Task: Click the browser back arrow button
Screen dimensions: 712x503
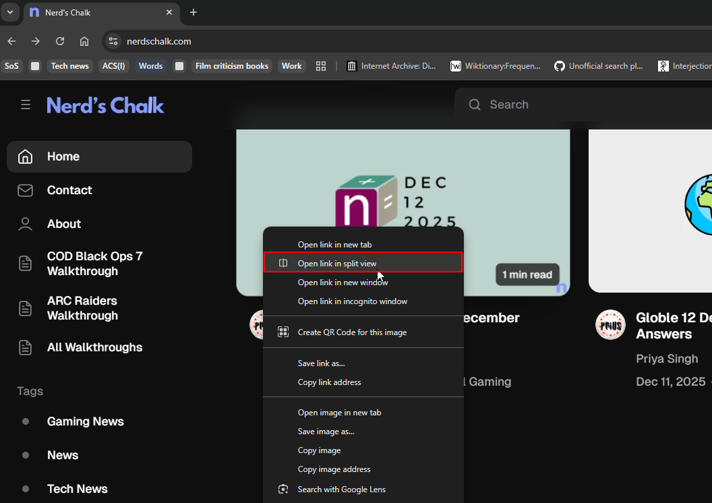Action: pyautogui.click(x=11, y=41)
